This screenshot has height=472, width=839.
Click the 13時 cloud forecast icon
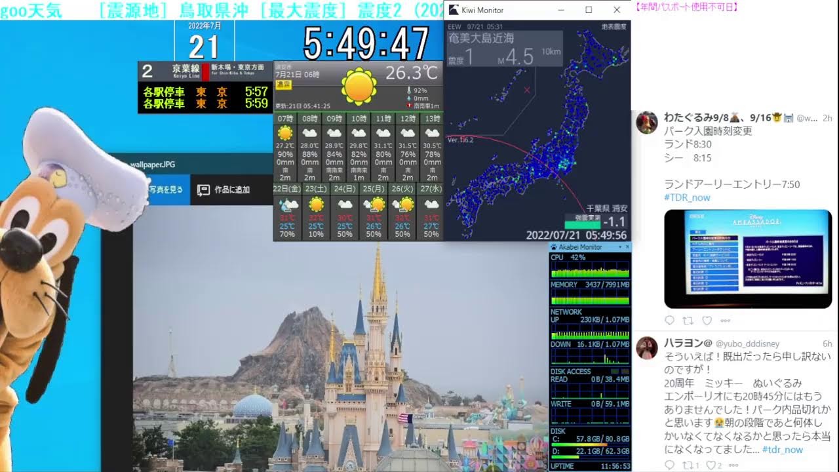tap(432, 133)
